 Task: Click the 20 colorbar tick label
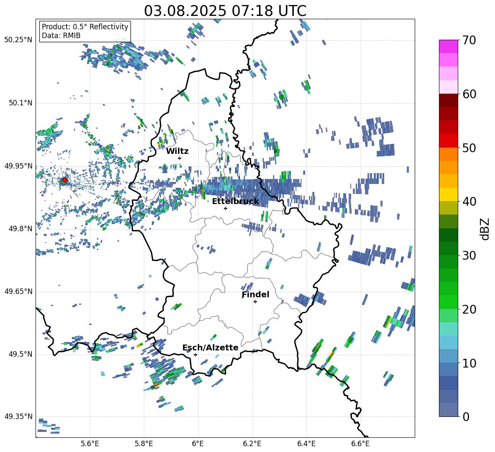tap(469, 309)
